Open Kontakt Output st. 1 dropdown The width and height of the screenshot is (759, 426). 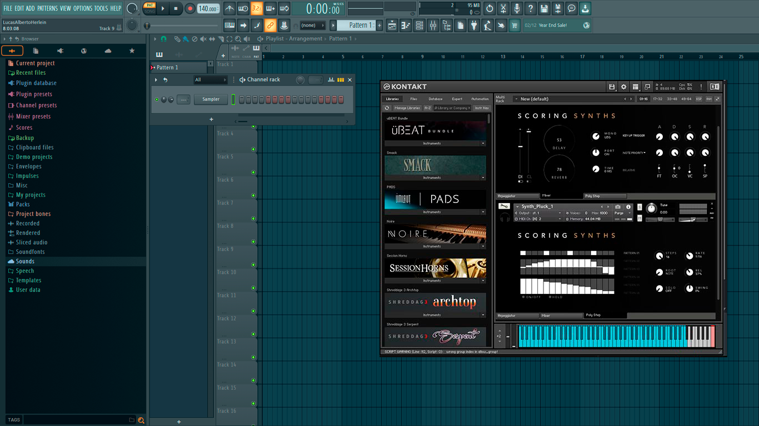[x=538, y=213]
